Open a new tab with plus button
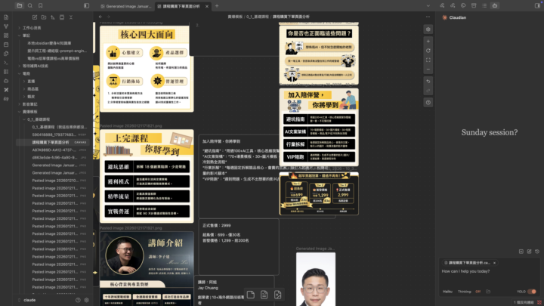The image size is (544, 306). (x=217, y=5)
